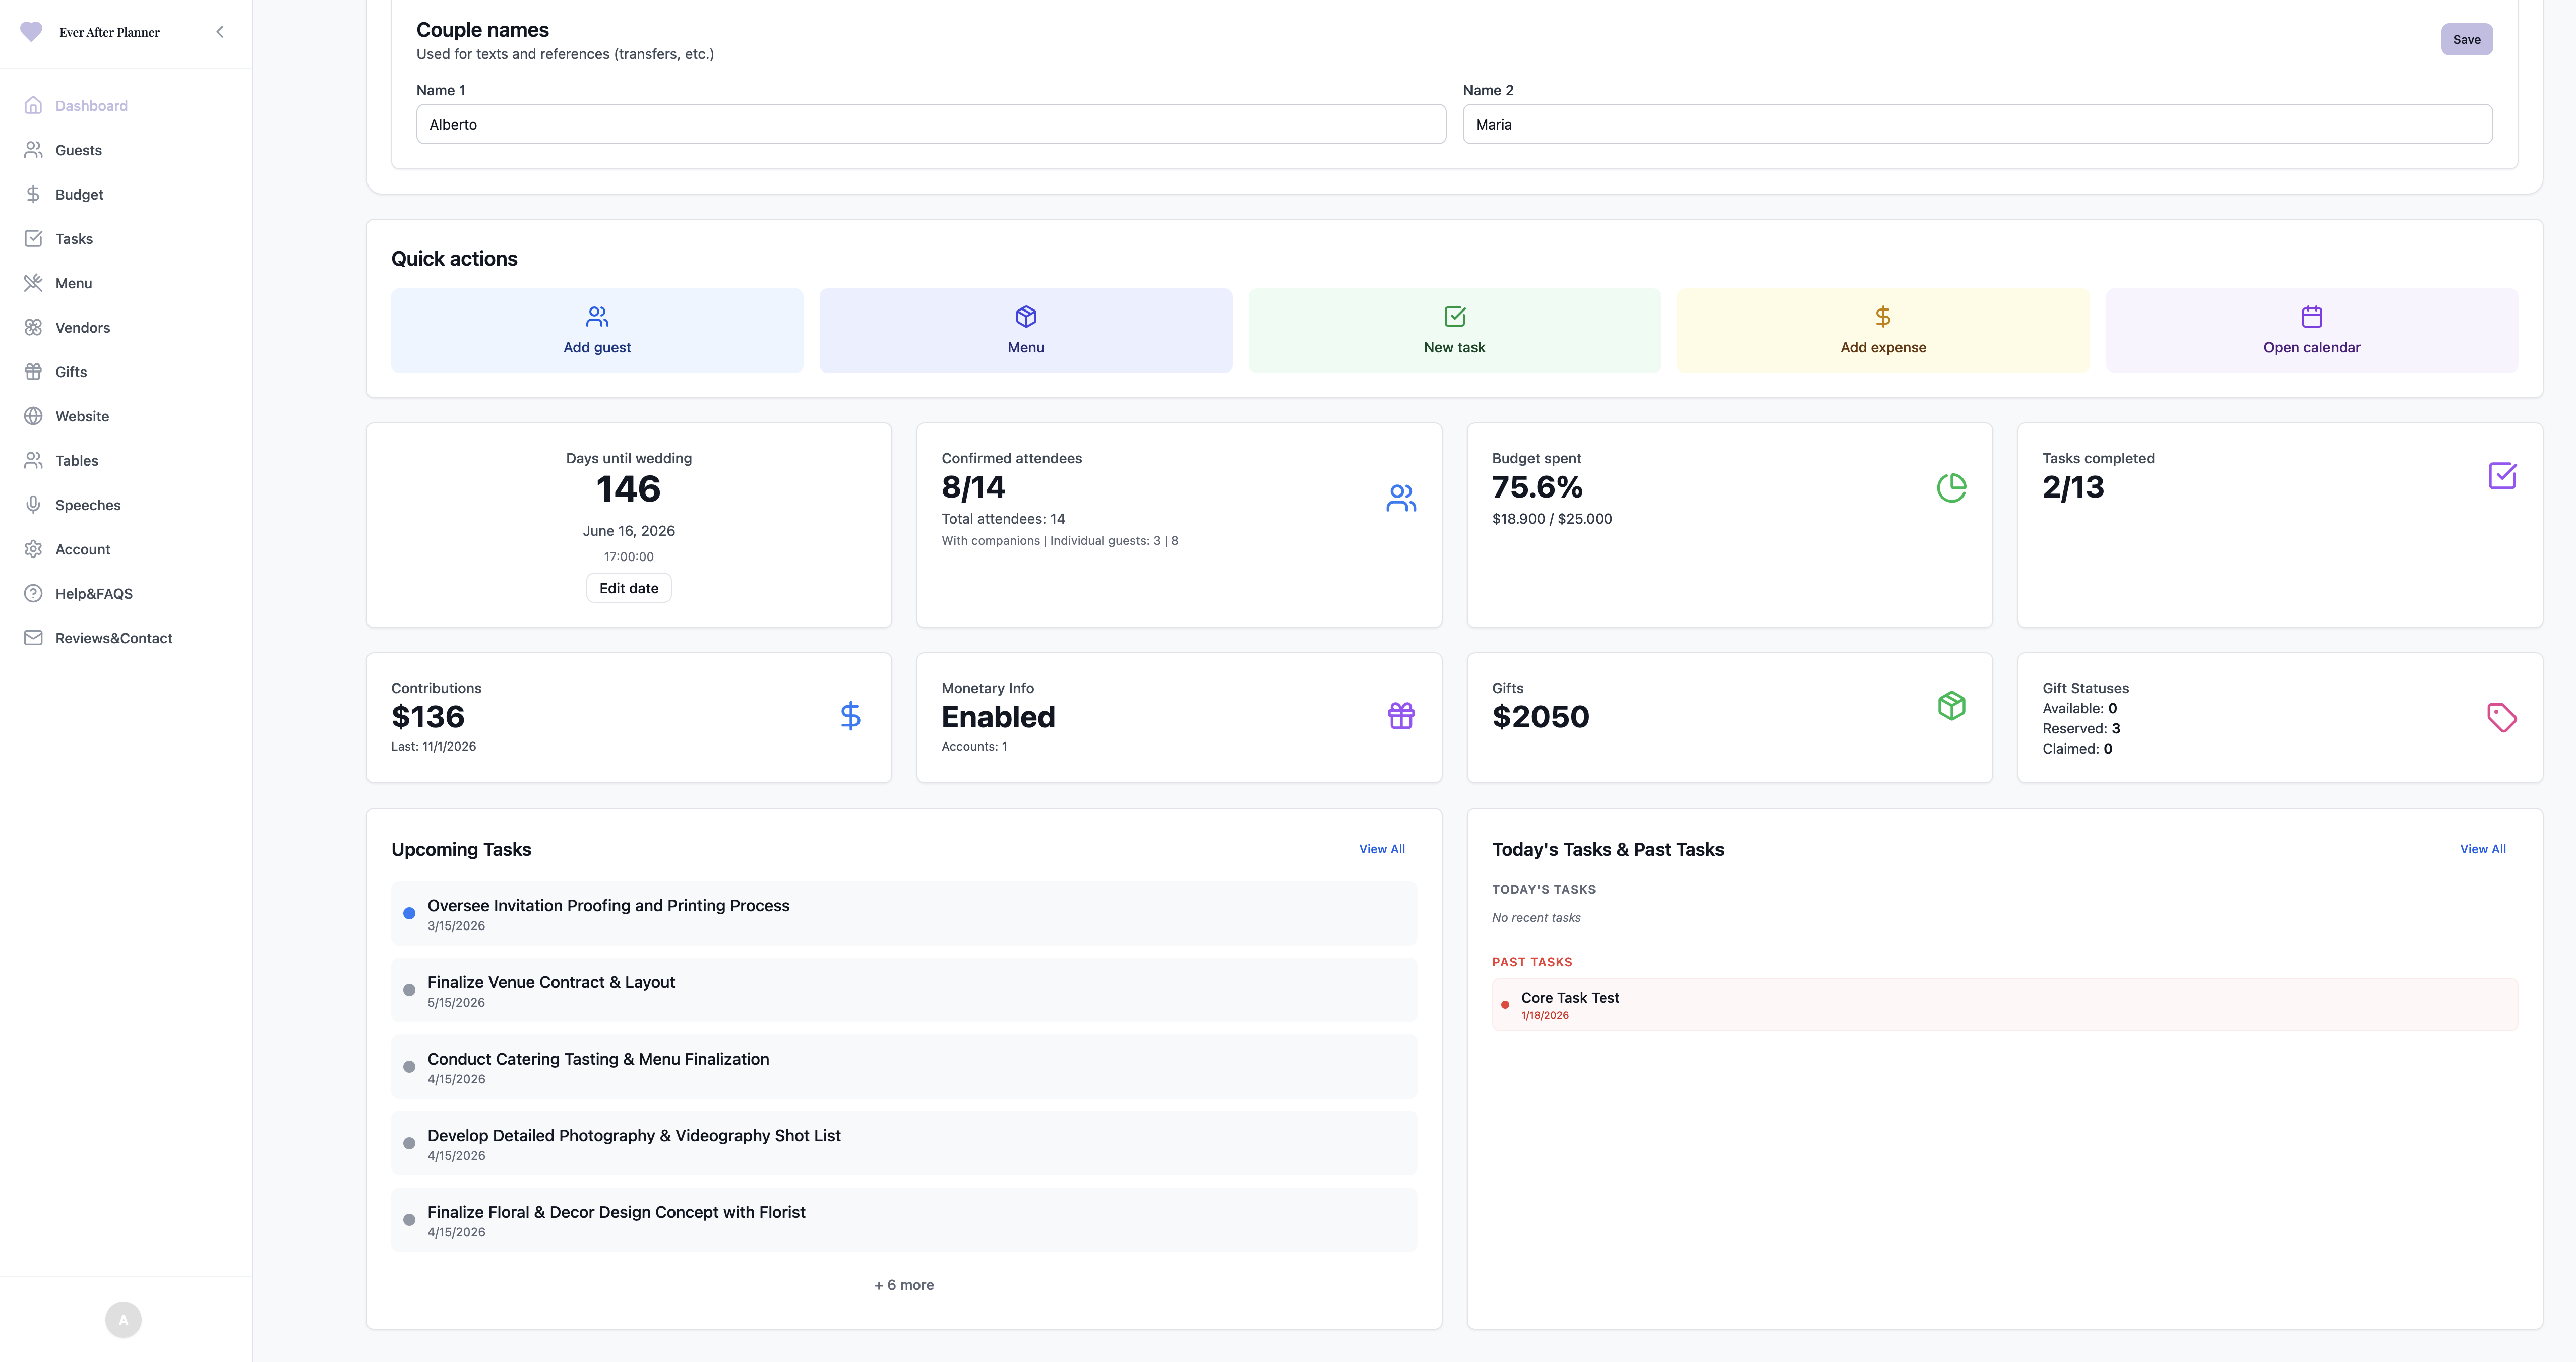
Task: Open Vendors from the sidebar icon
Action: [33, 327]
